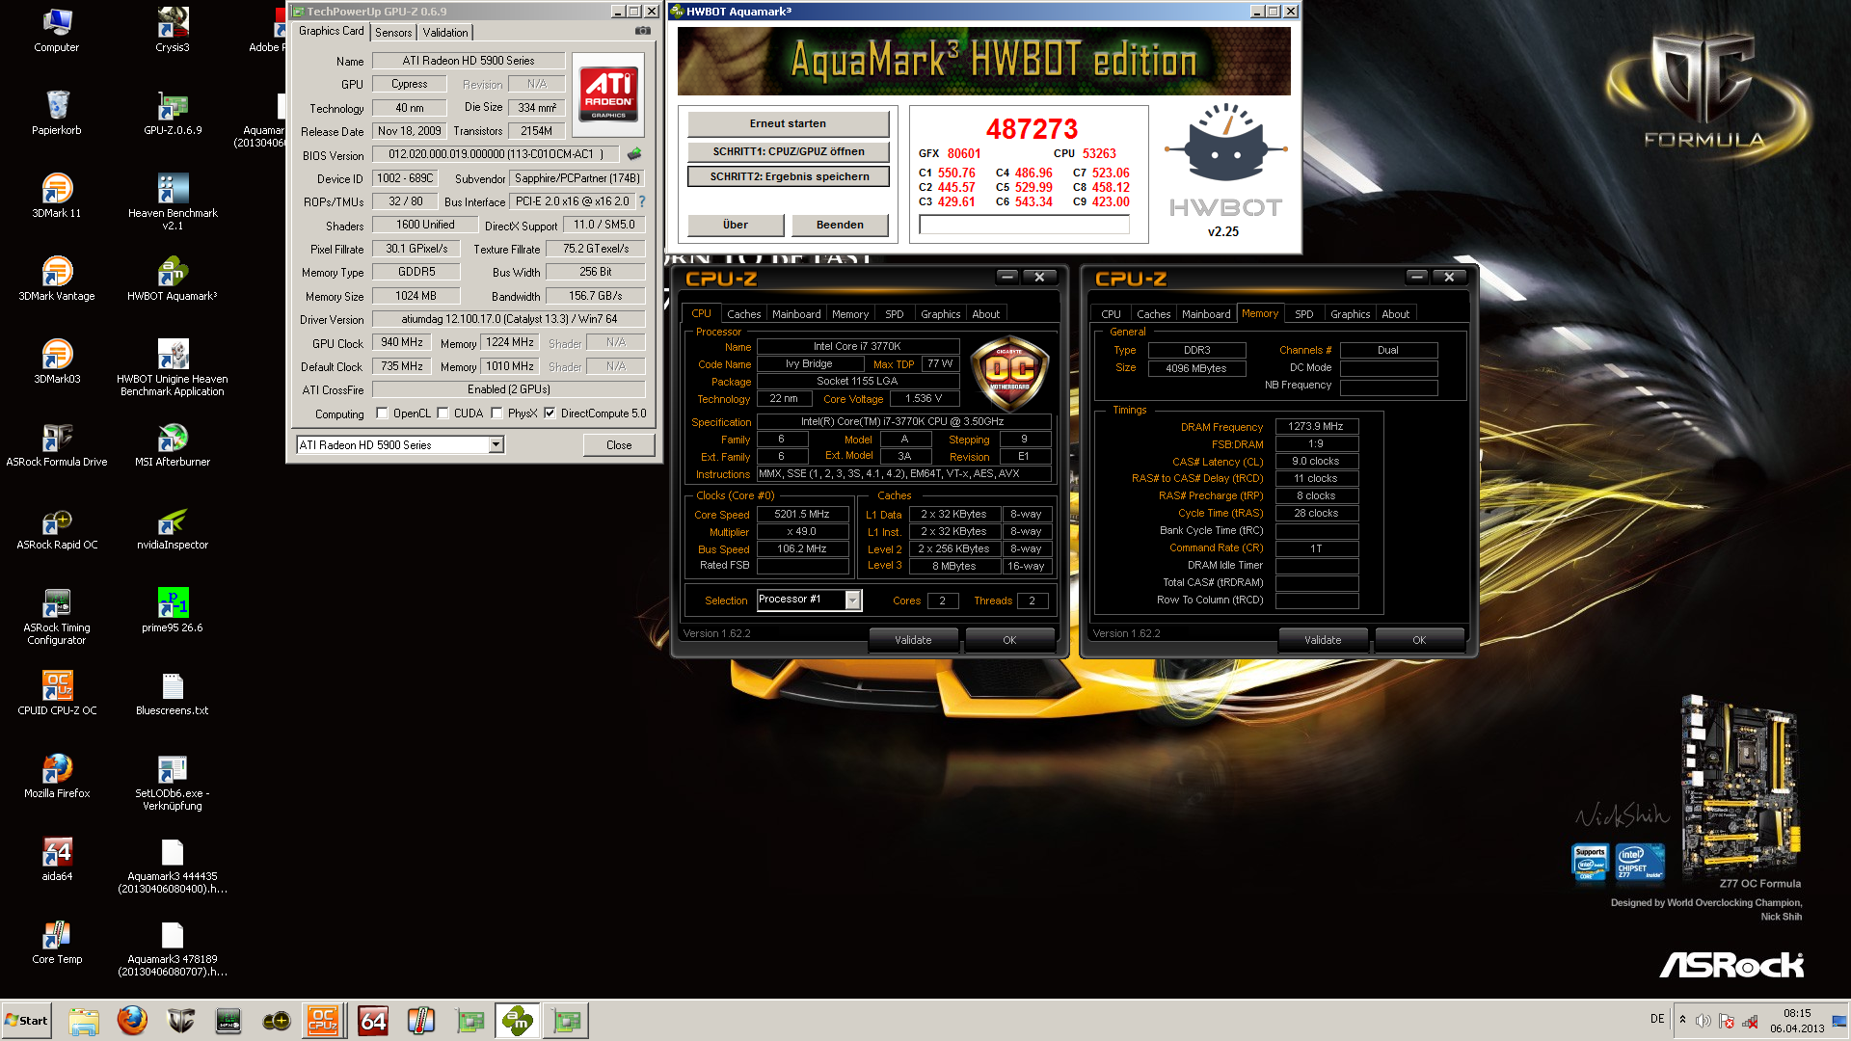Image resolution: width=1851 pixels, height=1041 pixels.
Task: Click SCHRITT2: Ergebnis speichern button
Action: [x=788, y=176]
